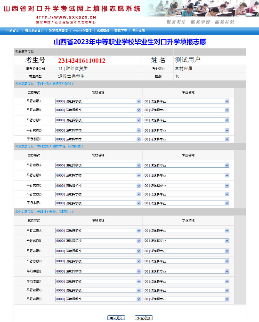Expand major dropdown for 本科一批 平行志愿A
Image resolution: width=259 pixels, height=322 pixels.
click(186, 101)
